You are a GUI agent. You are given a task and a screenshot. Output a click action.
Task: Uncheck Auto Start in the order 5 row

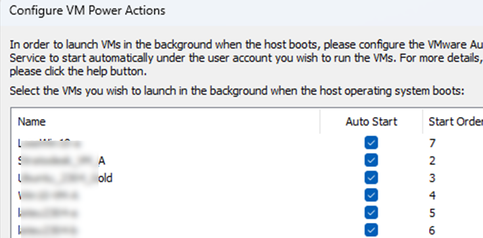click(x=371, y=213)
